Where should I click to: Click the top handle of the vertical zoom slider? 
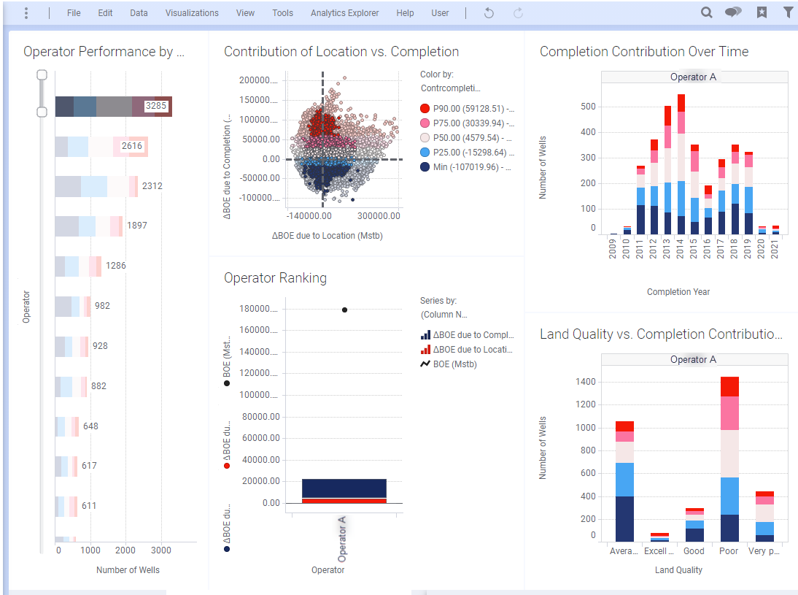pos(42,74)
